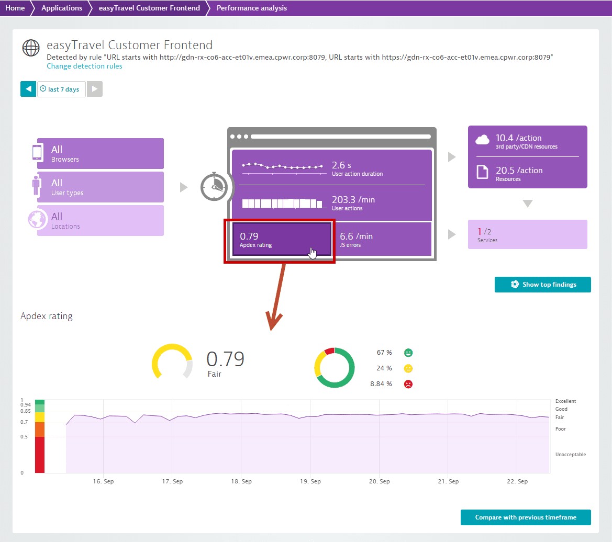Click the green Excellent color band
Image resolution: width=612 pixels, height=542 pixels.
pos(40,402)
